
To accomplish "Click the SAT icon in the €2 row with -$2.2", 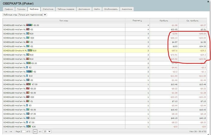I will (29, 72).
